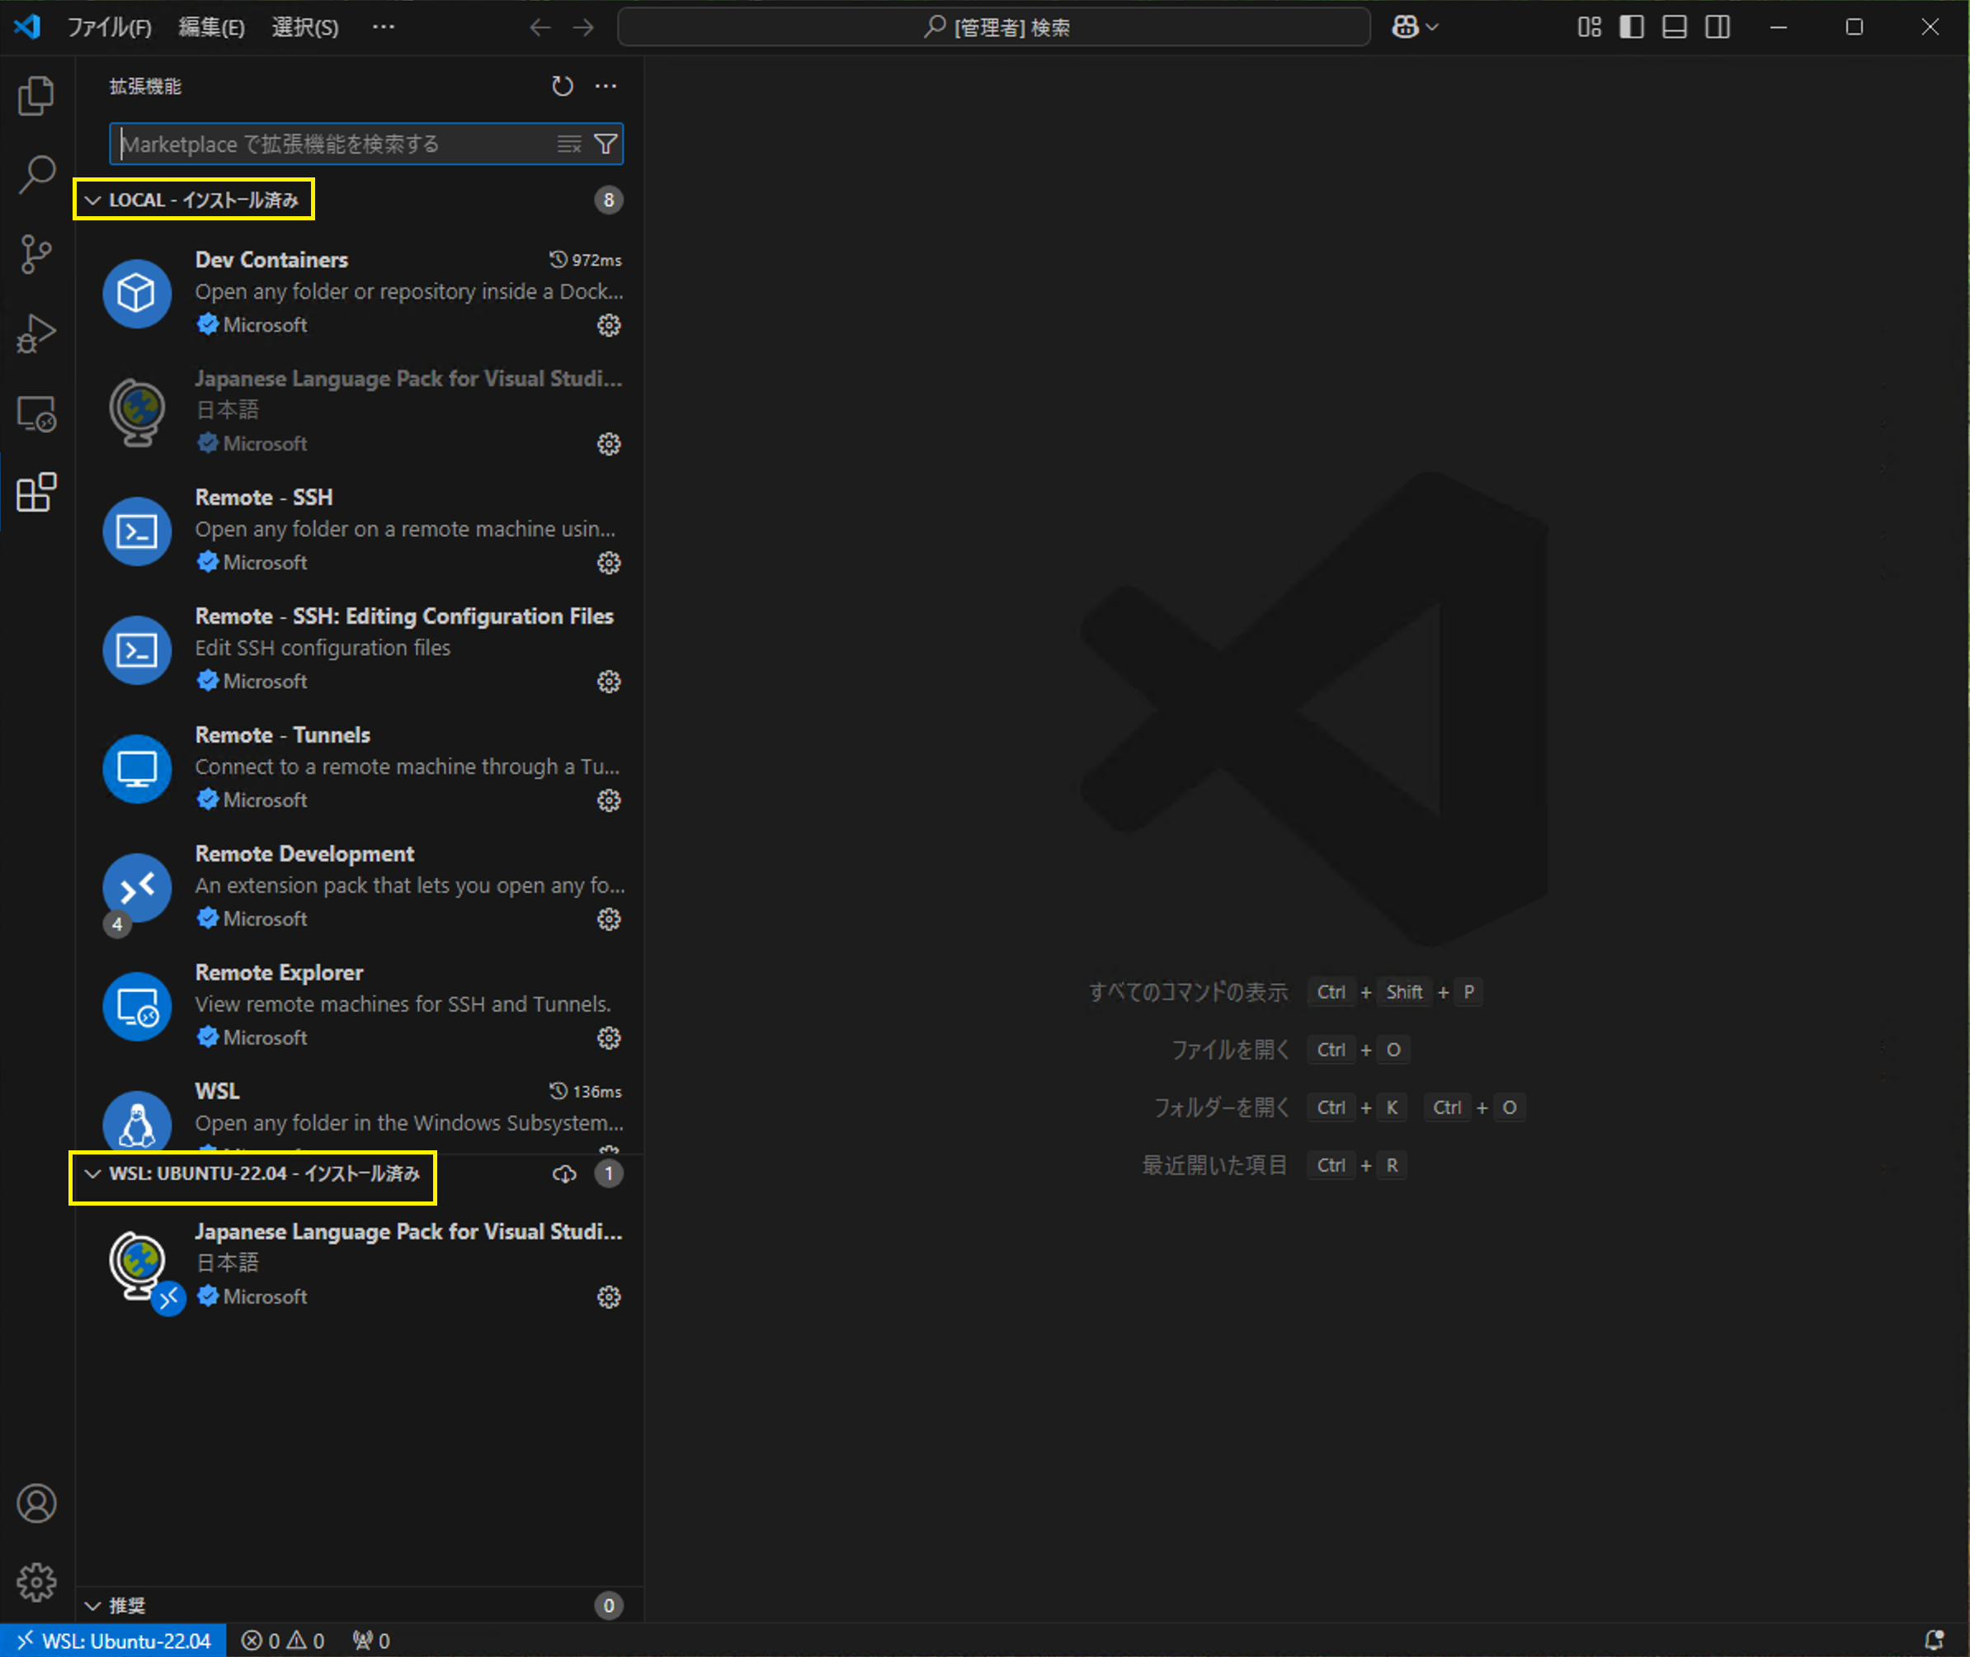This screenshot has height=1657, width=1970.
Task: Go forward with navigation arrow
Action: [x=584, y=27]
